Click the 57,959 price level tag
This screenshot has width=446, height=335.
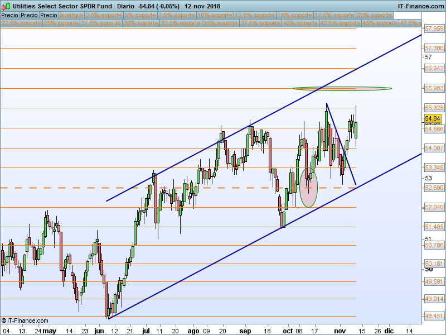(434, 28)
